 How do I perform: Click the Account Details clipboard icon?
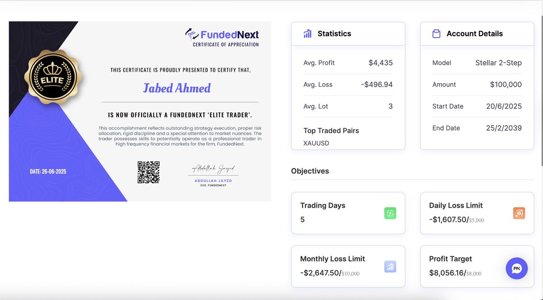point(436,33)
